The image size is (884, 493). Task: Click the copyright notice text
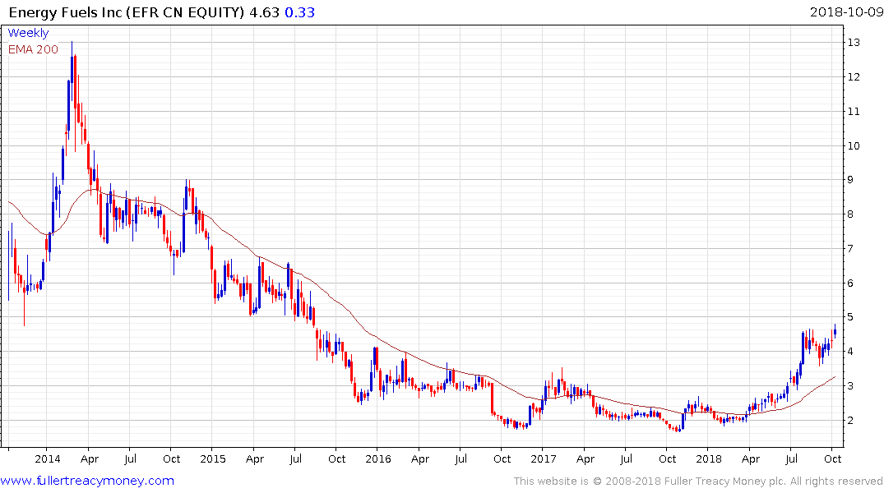pyautogui.click(x=698, y=481)
